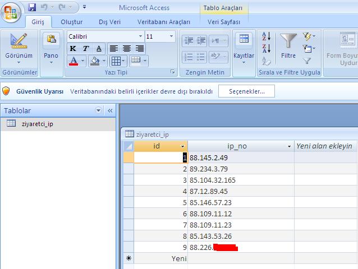This screenshot has height=269, width=358.
Task: Open the Oluştur ribbon tab
Action: (71, 22)
